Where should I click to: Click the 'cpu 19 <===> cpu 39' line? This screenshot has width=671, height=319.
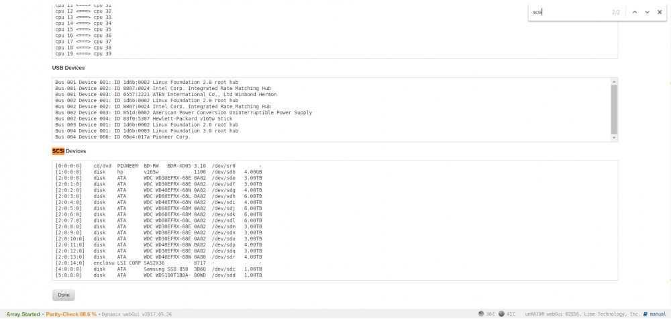[83, 54]
